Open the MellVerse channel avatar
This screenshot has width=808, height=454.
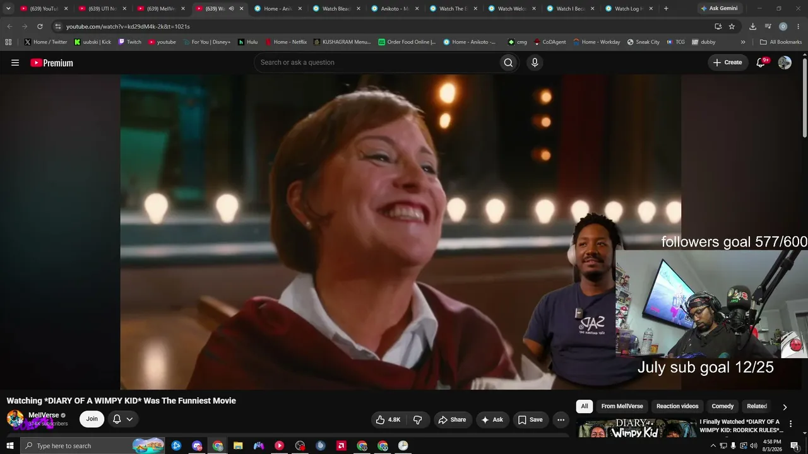(x=15, y=419)
